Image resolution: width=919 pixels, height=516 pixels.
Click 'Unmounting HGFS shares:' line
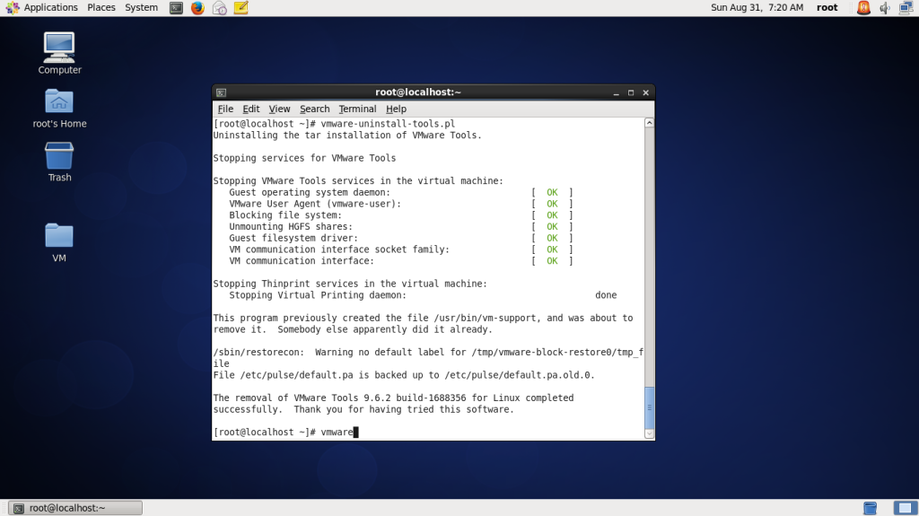tap(291, 226)
